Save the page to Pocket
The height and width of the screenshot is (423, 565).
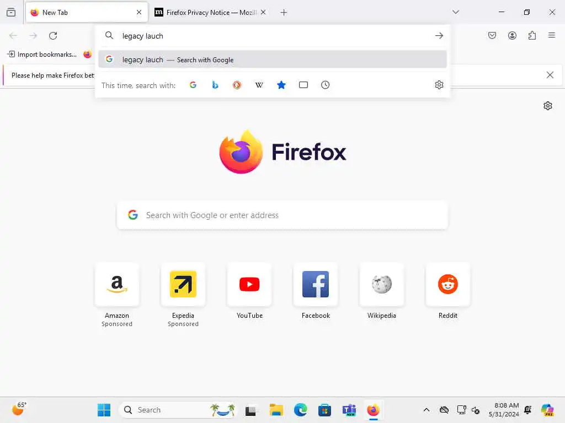(492, 35)
